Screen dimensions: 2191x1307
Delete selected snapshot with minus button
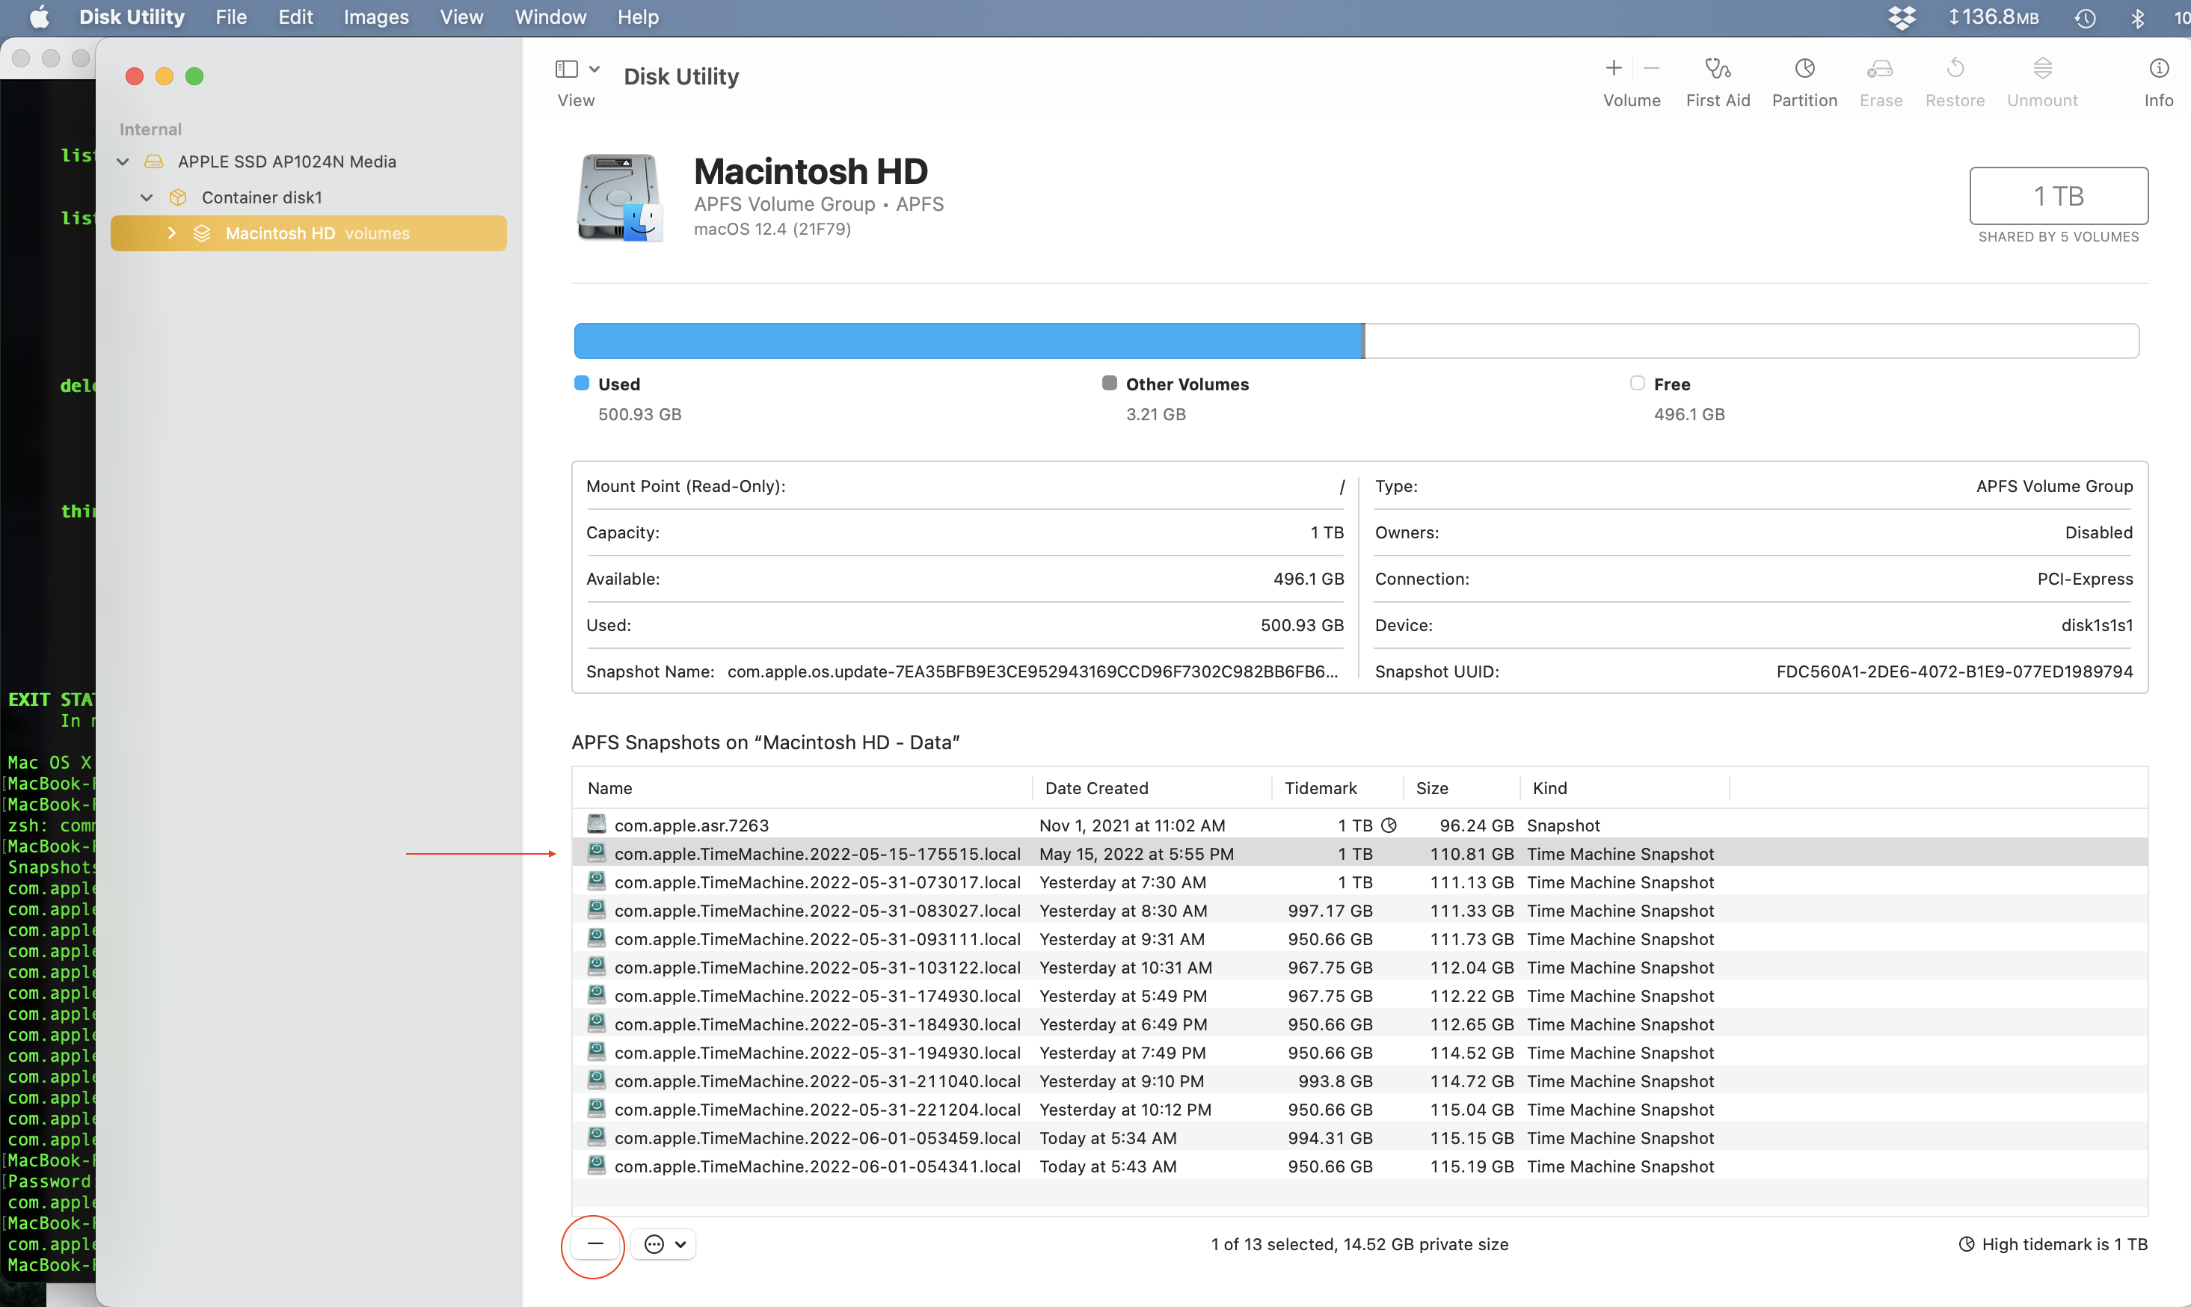[x=595, y=1243]
